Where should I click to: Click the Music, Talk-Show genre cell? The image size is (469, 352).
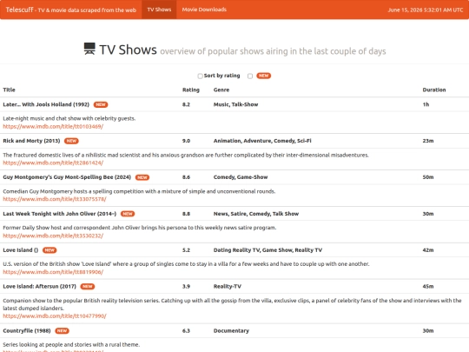(235, 104)
